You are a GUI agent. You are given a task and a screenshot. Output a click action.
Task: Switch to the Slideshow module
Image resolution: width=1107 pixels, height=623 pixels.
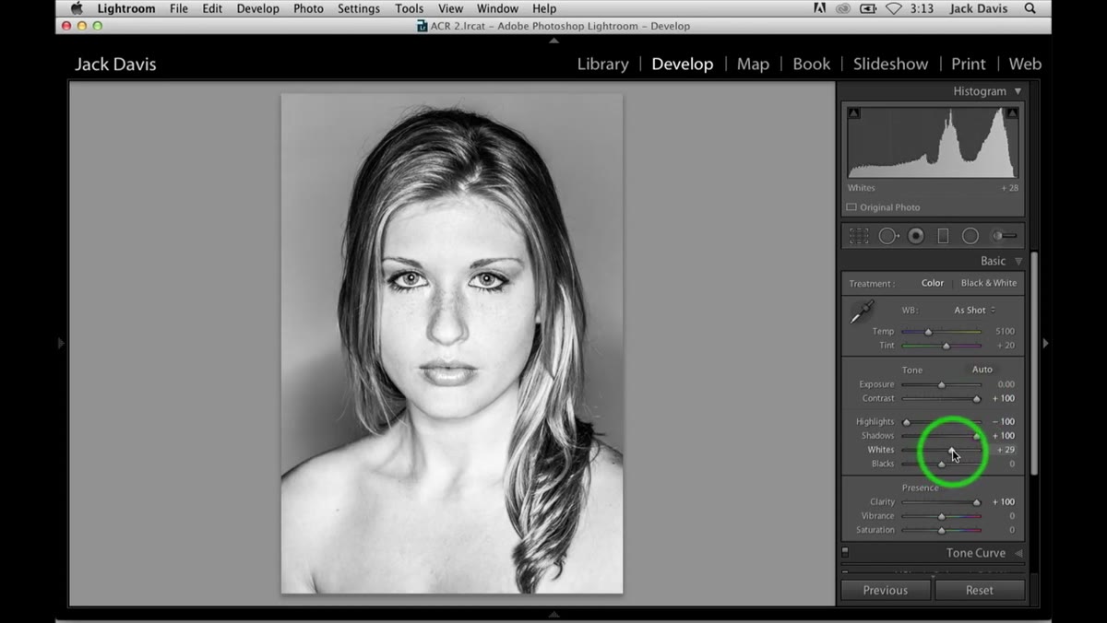[x=890, y=64]
